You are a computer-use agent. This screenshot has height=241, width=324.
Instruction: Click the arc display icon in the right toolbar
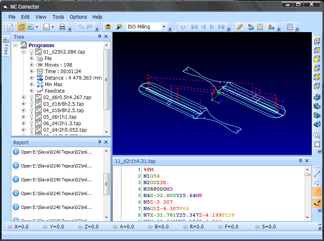[x=317, y=183]
